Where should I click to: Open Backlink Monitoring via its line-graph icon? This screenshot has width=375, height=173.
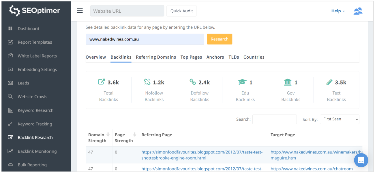(x=10, y=151)
